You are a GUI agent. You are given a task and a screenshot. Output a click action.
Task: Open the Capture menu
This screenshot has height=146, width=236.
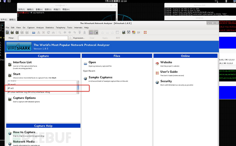pyautogui.click(x=31, y=28)
